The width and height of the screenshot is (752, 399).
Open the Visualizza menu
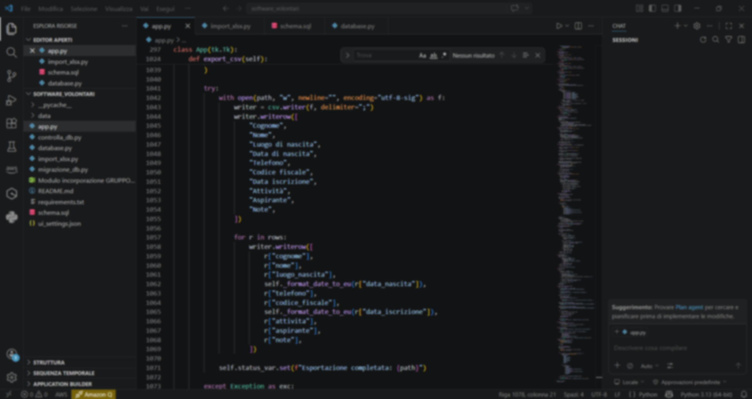(118, 9)
